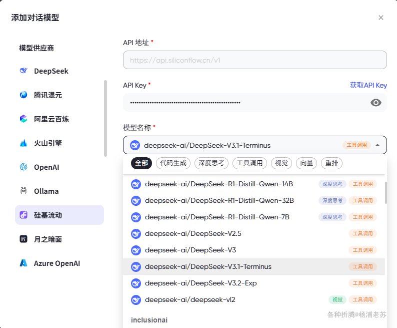Click 工具调用 tag in selected model box
397x328 pixels.
coord(356,145)
